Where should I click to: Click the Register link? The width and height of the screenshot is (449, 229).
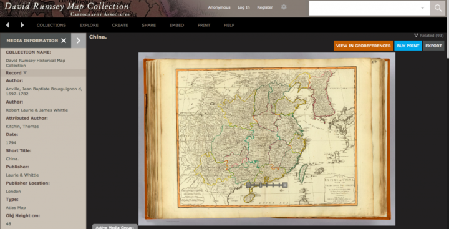[265, 7]
